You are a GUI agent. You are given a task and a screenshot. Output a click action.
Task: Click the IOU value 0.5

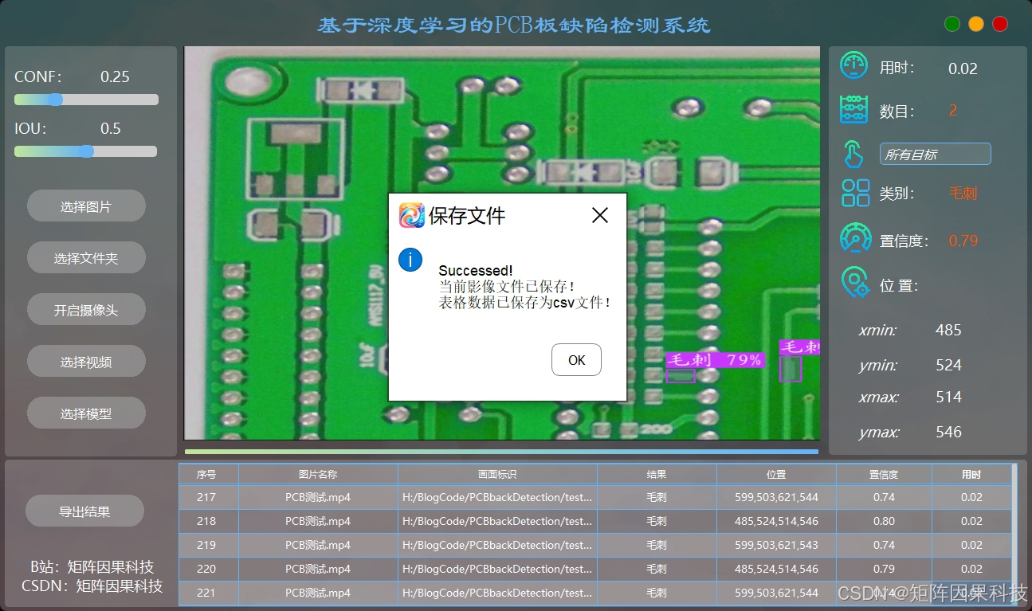pyautogui.click(x=111, y=128)
